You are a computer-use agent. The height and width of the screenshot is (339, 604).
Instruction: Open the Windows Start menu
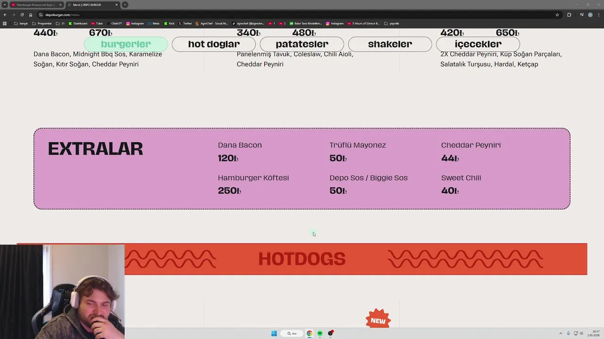[x=274, y=333]
